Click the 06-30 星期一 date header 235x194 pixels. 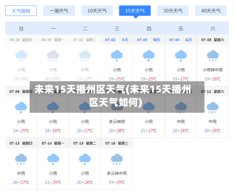pyautogui.click(x=53, y=40)
